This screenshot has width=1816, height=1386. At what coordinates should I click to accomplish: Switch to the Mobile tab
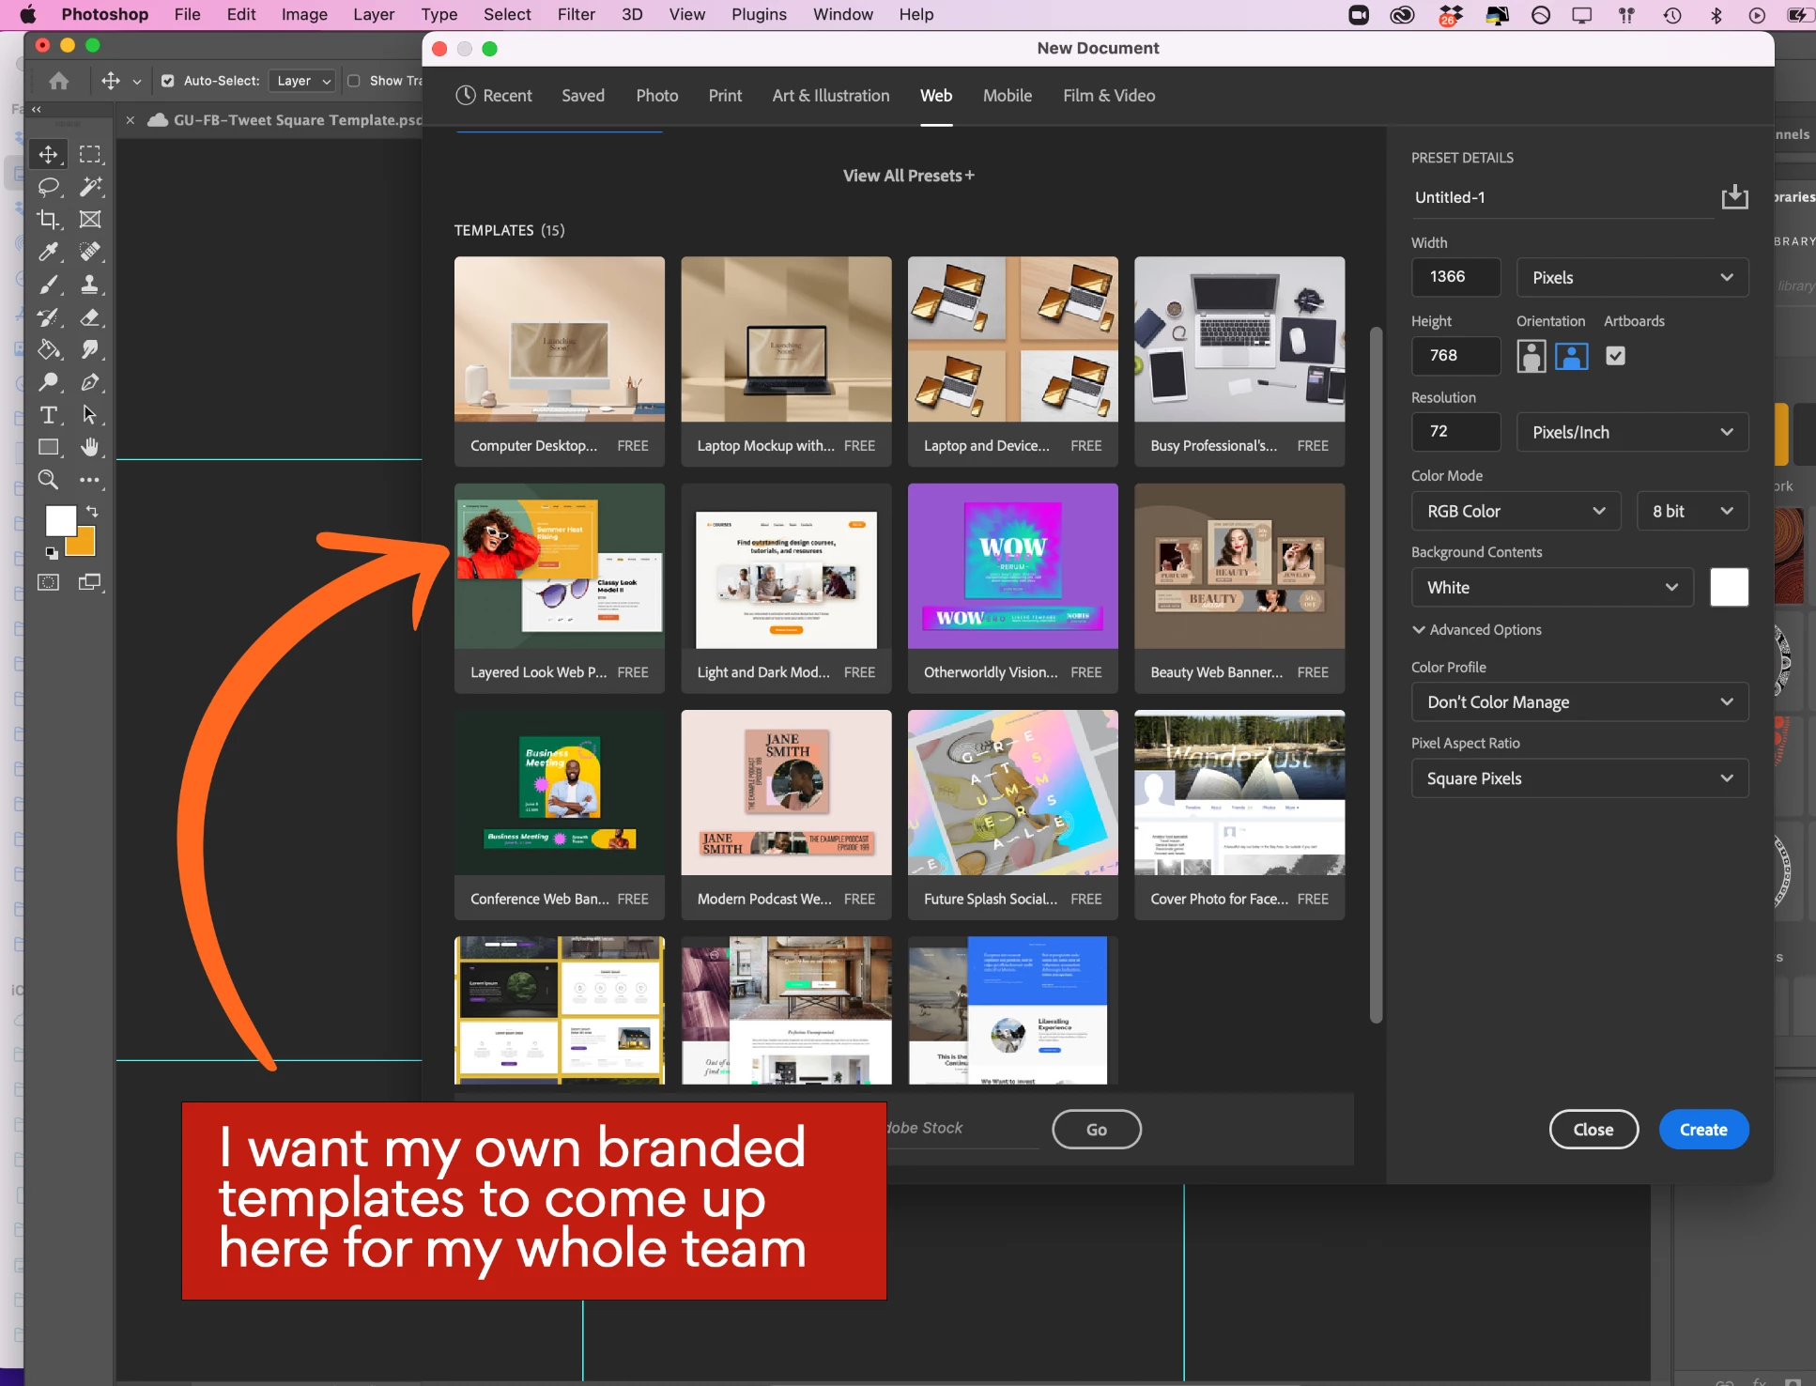click(1007, 96)
